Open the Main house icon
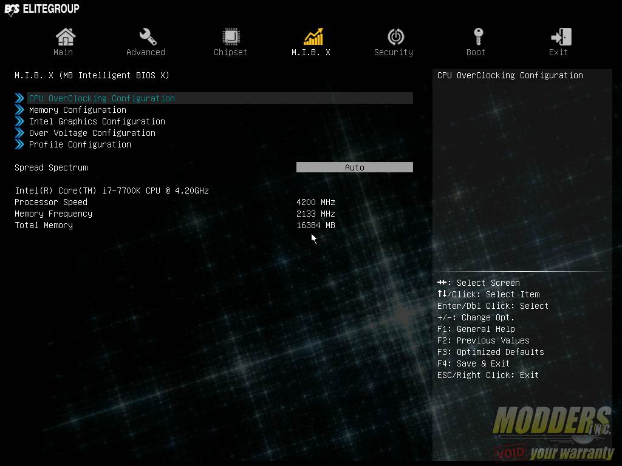Viewport: 622px width, 466px height. tap(66, 37)
